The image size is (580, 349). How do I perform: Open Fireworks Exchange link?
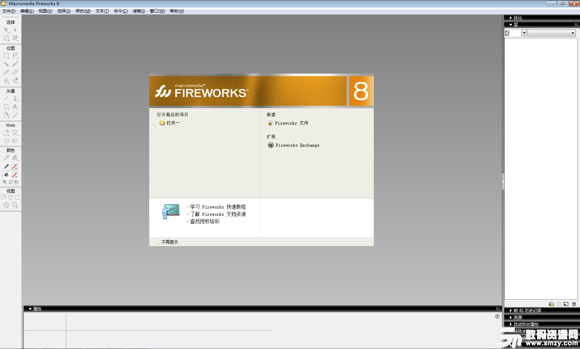pos(294,145)
